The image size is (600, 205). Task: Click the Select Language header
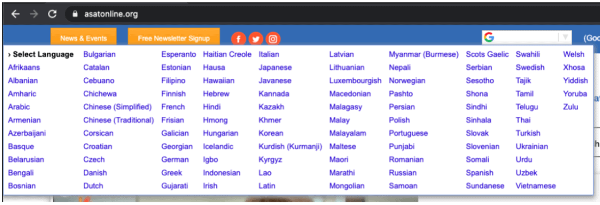(x=40, y=54)
